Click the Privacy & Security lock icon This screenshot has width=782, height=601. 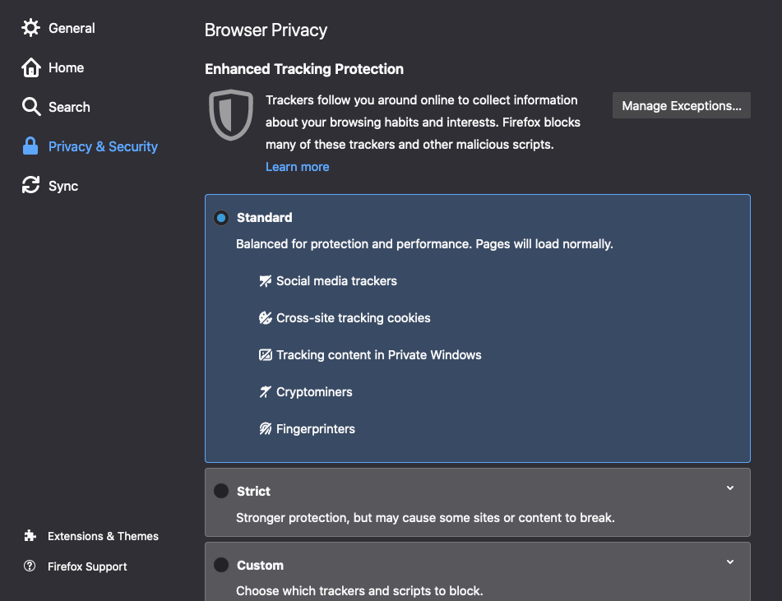(30, 146)
